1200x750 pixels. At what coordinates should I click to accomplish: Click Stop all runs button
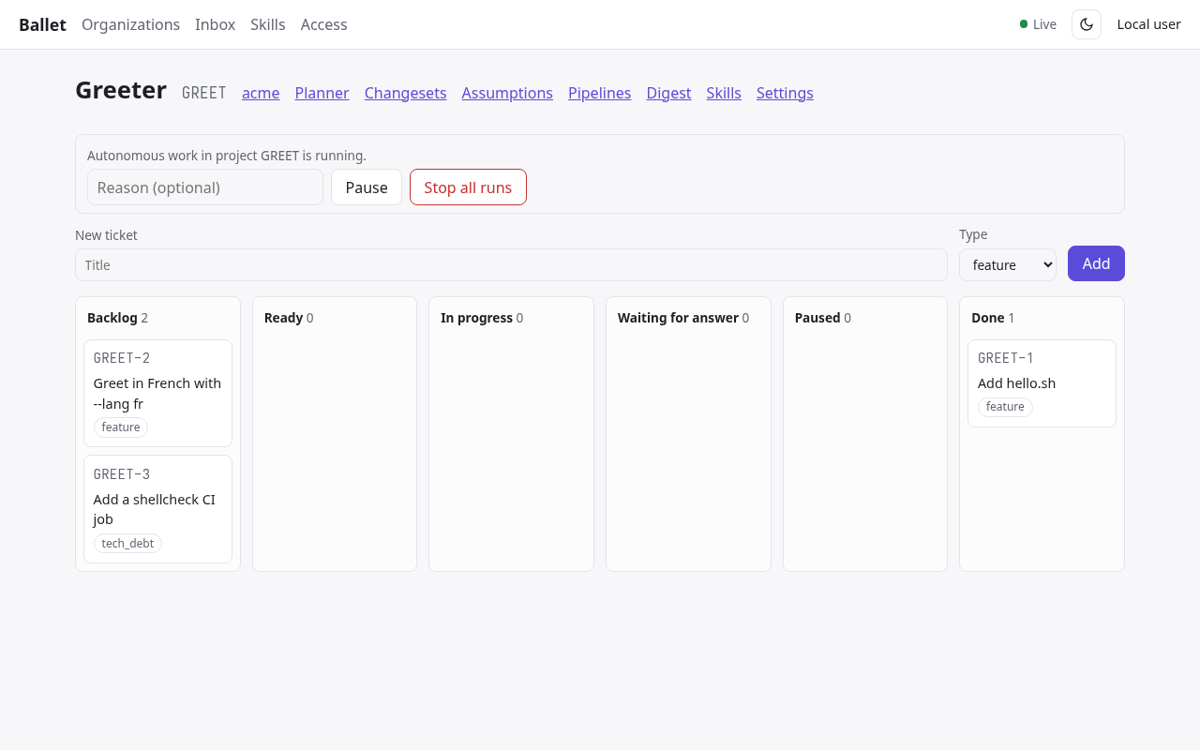tap(468, 187)
